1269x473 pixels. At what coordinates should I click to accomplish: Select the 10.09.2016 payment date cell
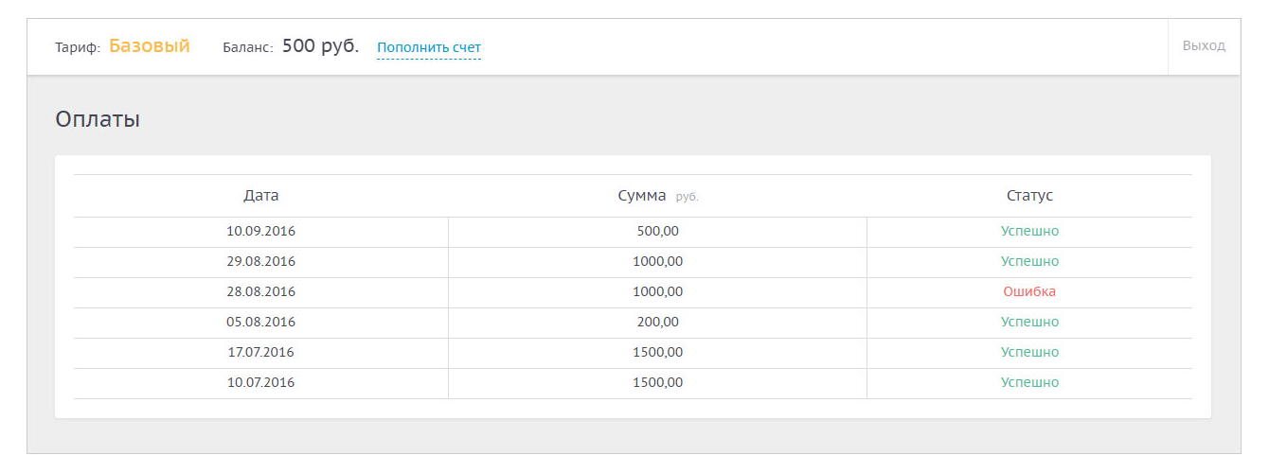[261, 231]
